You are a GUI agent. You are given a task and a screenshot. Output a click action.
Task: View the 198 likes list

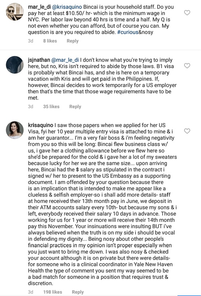[x=52, y=292]
